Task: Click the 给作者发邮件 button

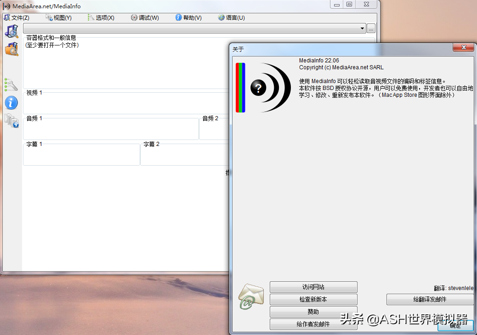Action: [x=313, y=324]
